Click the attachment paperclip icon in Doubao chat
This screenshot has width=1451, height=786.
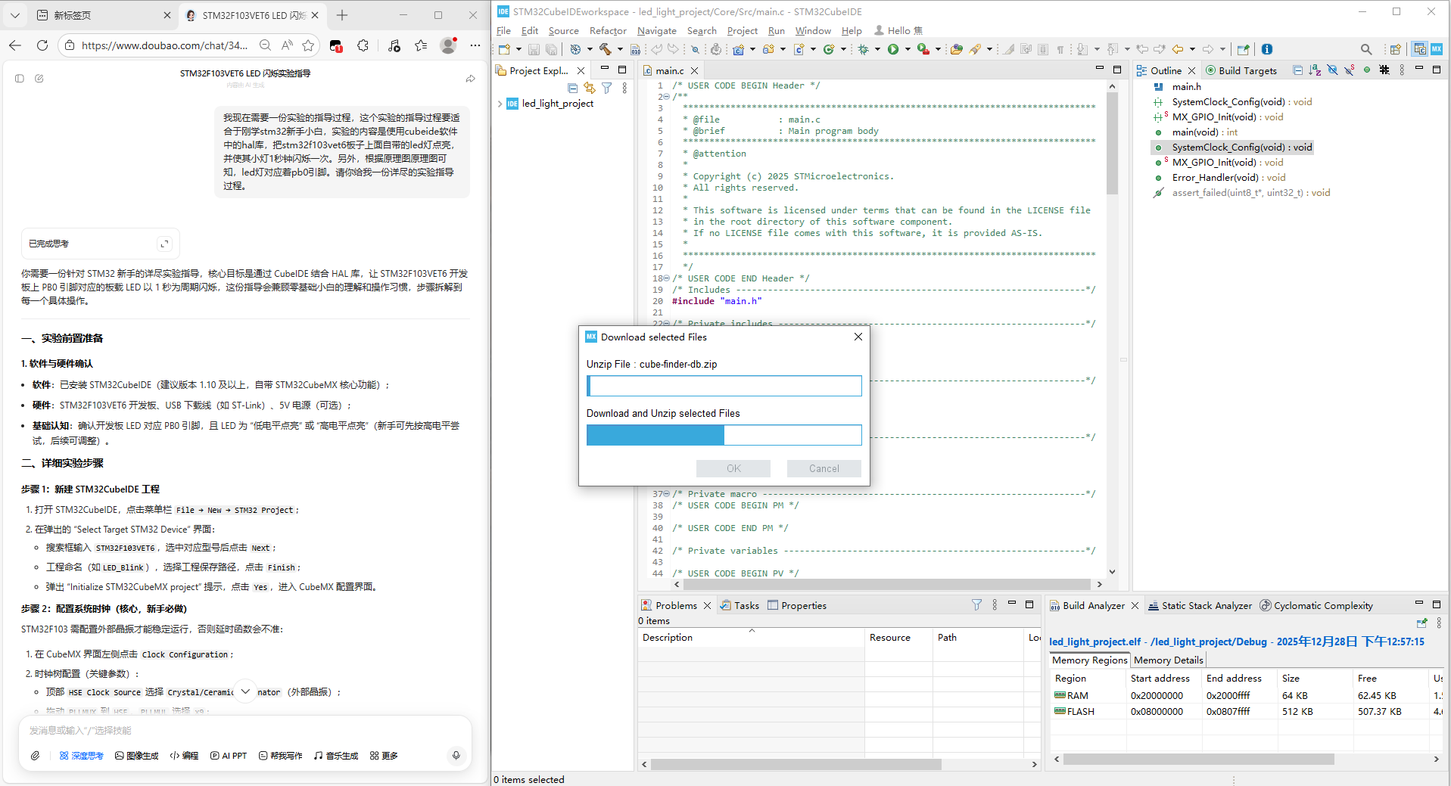click(36, 755)
